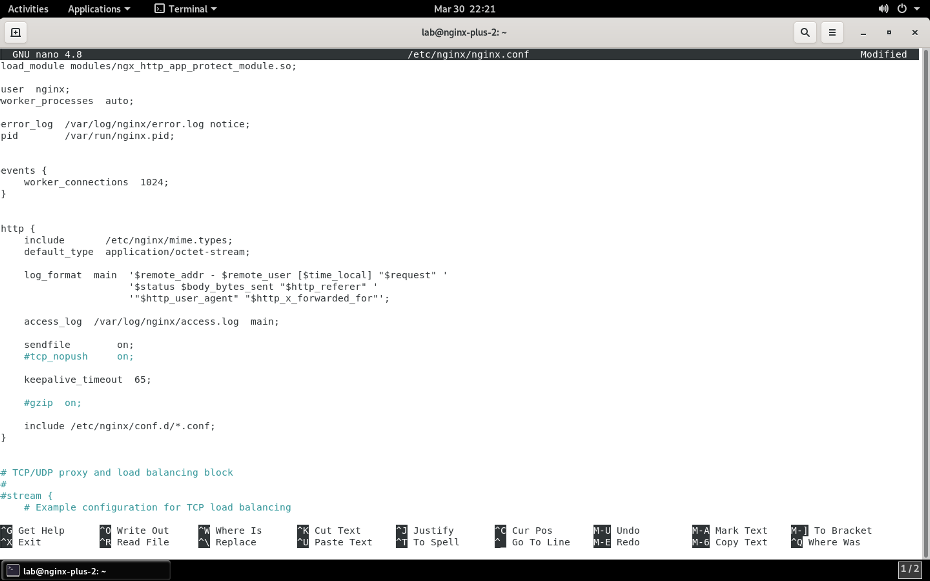Click the M-A Mark Text shortcut
Viewport: 930px width, 581px height.
[730, 530]
